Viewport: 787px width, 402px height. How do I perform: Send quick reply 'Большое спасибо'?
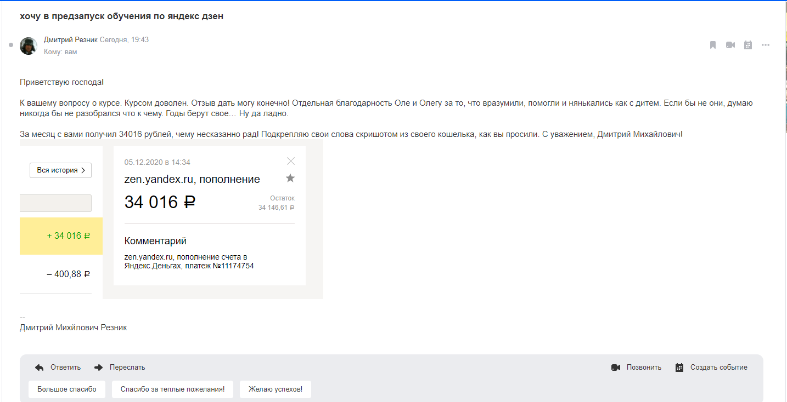[x=67, y=389]
